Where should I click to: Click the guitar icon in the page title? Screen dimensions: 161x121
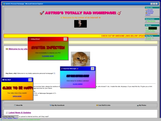click(x=119, y=13)
